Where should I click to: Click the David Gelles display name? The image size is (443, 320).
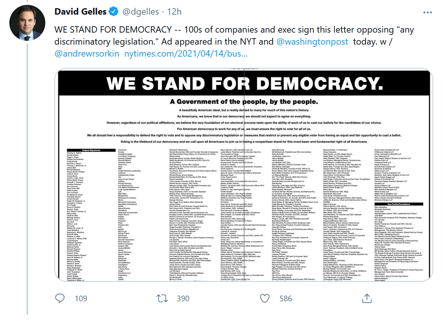click(x=81, y=12)
